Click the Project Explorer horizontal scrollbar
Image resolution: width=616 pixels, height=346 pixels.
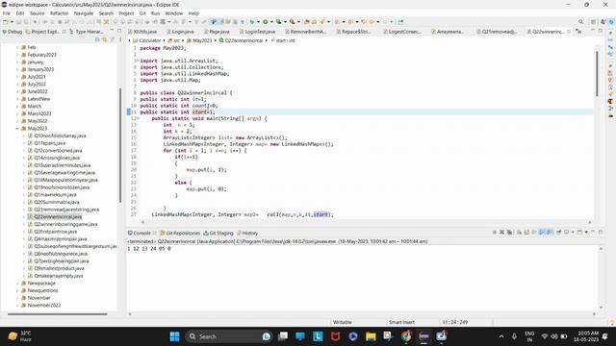58,314
